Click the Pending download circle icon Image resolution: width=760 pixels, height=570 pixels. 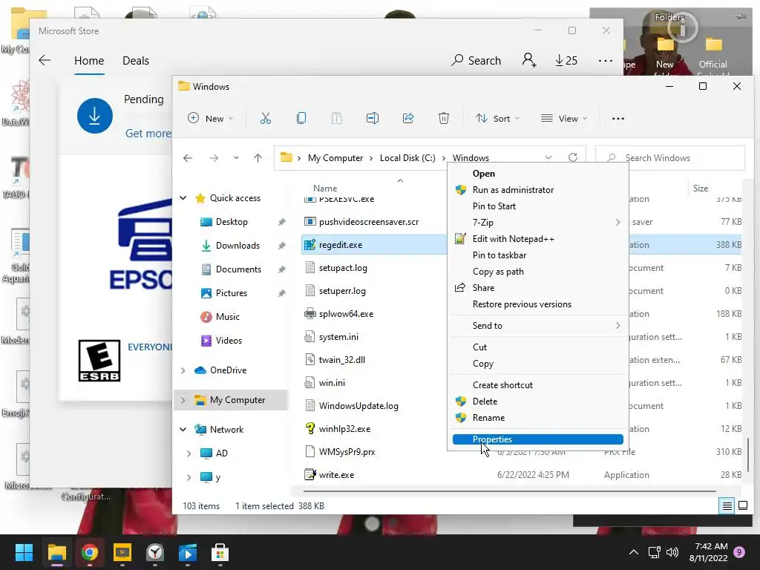(95, 116)
